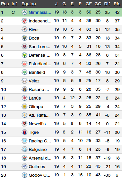Screen dimensions: 122x178
Task: Select the San Lorenzo crest icon
Action: [24, 46]
